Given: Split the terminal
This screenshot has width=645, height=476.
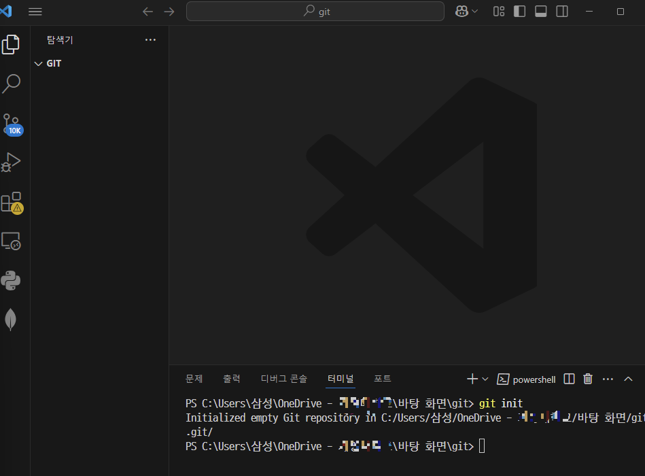Looking at the screenshot, I should (569, 379).
